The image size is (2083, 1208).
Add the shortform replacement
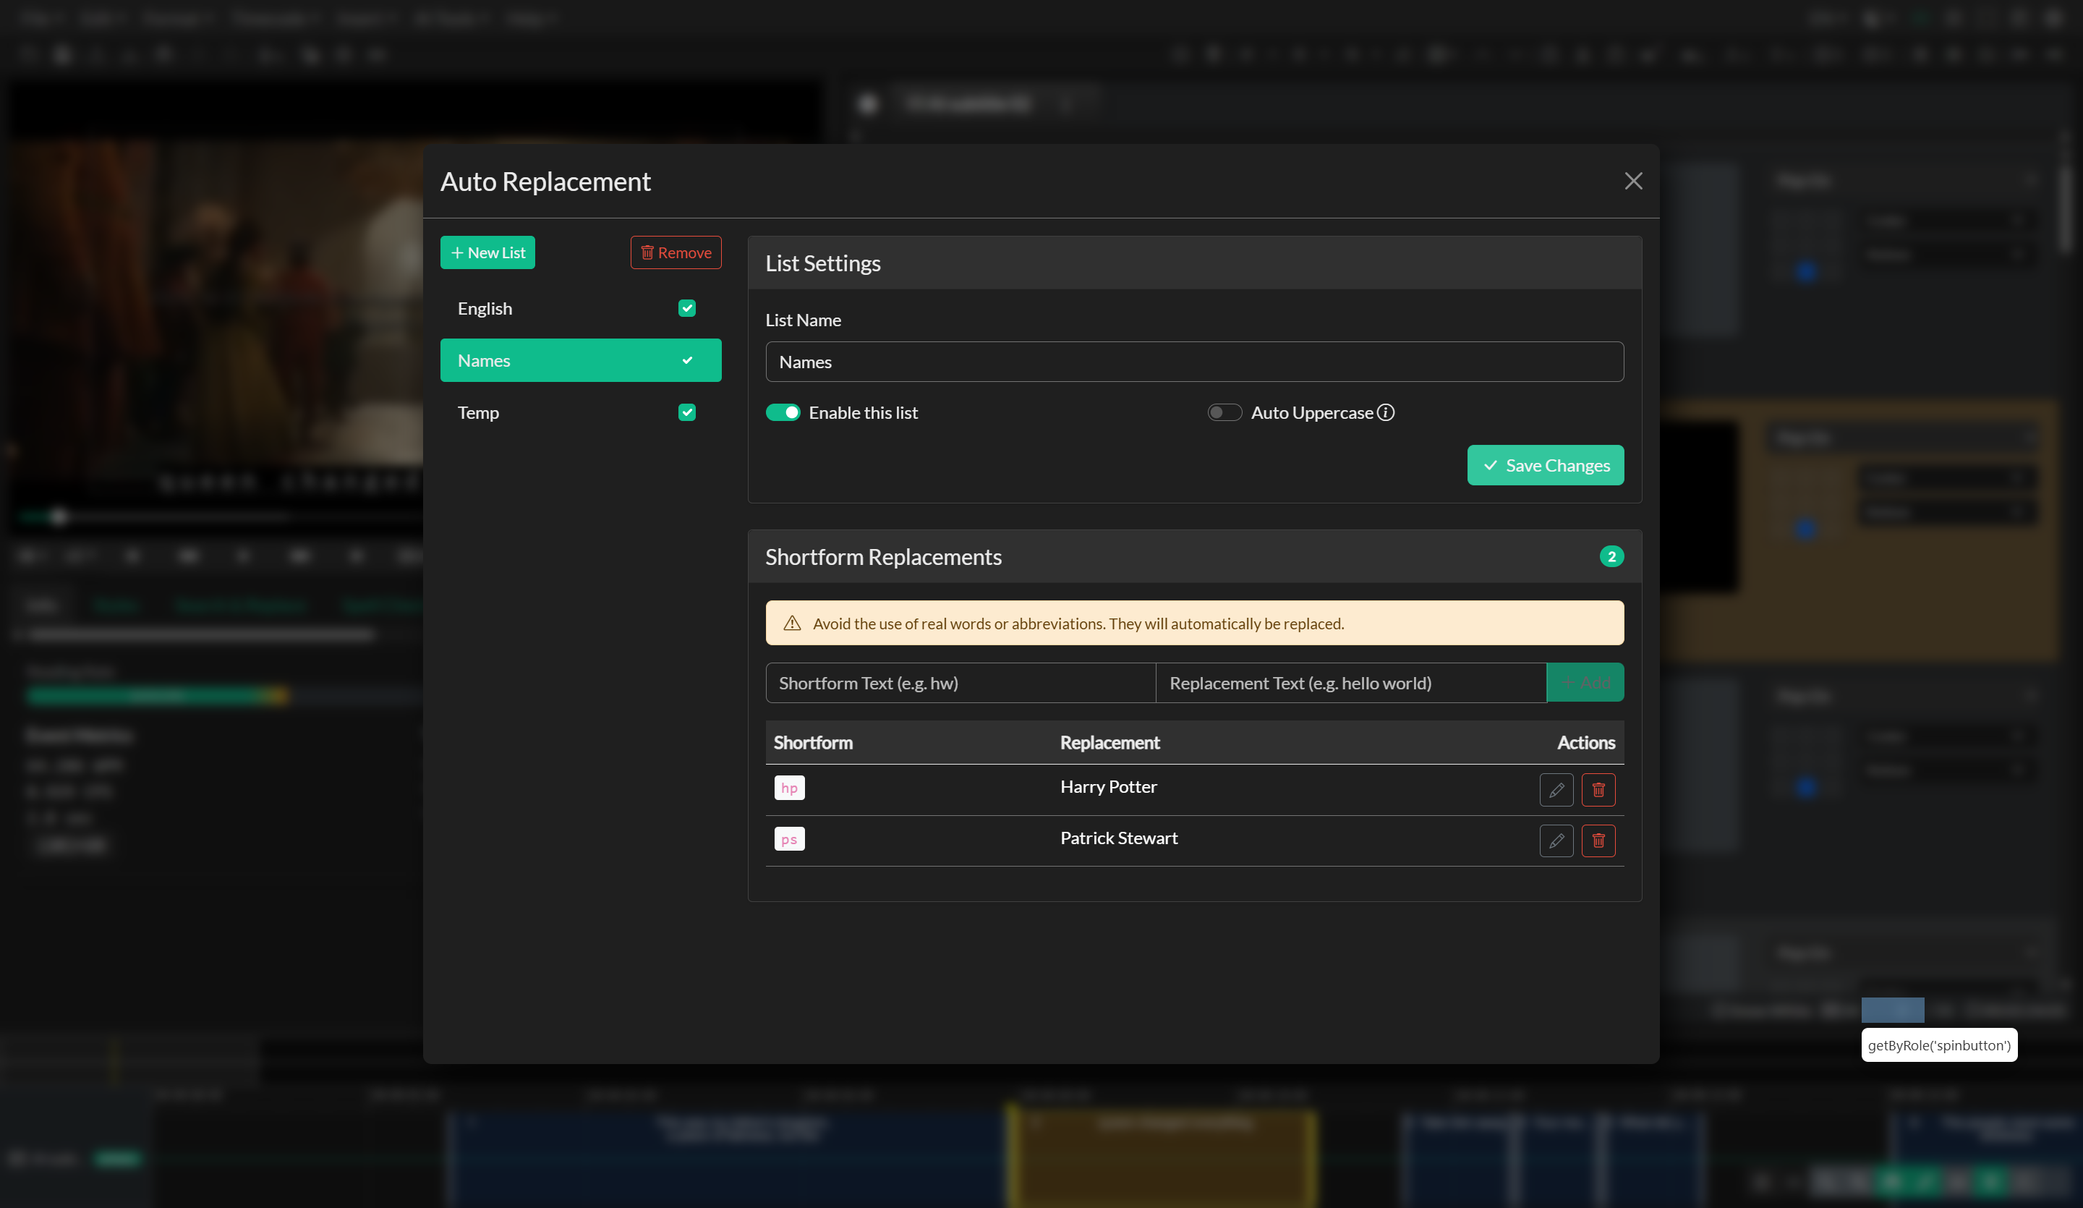(x=1585, y=683)
